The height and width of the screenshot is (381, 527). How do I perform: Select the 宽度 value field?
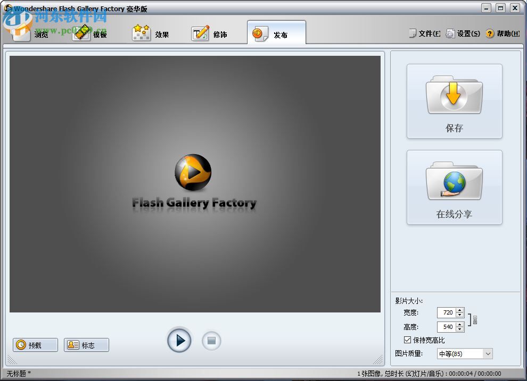447,312
